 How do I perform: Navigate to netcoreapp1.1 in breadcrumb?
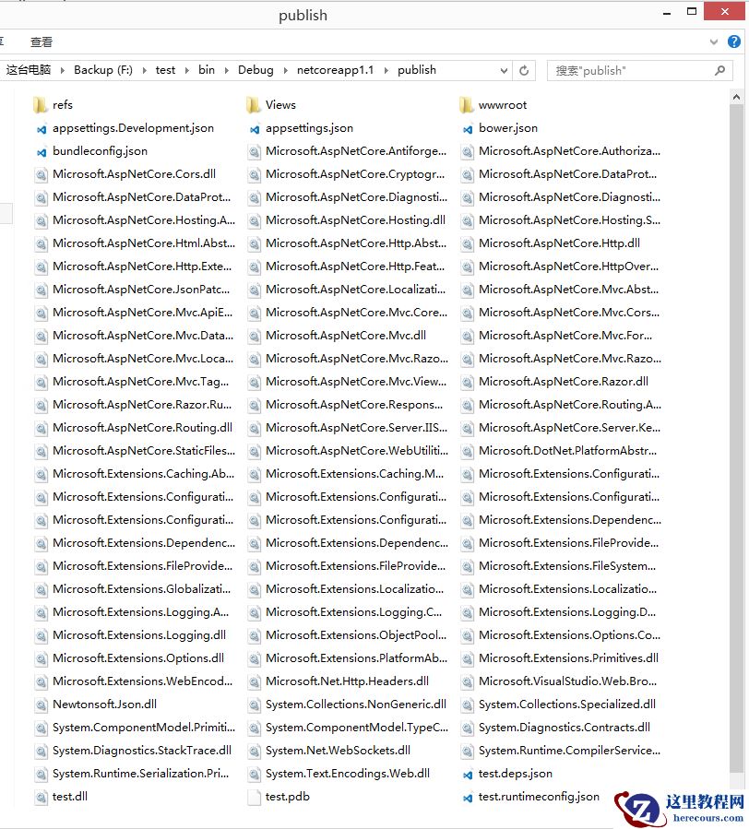[335, 70]
